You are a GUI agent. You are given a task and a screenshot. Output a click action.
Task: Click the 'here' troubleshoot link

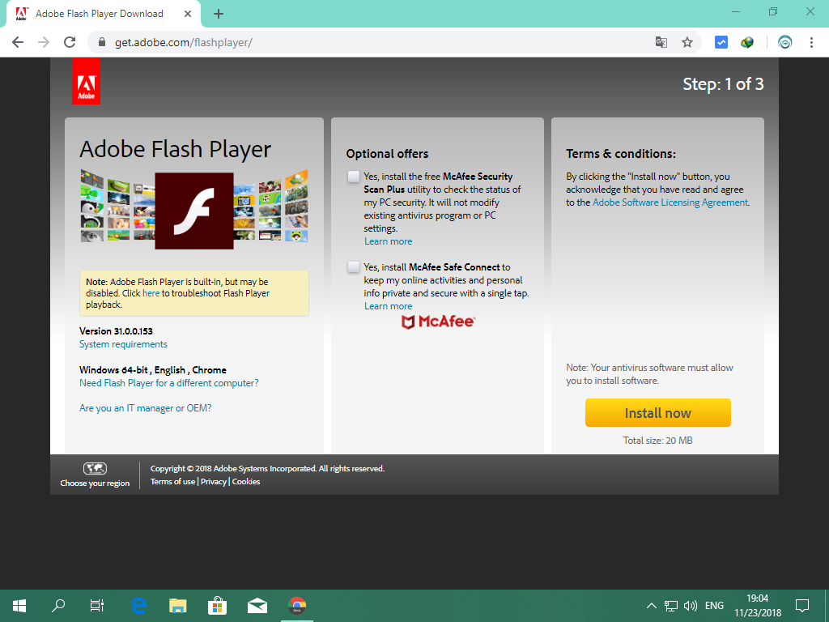pyautogui.click(x=151, y=293)
